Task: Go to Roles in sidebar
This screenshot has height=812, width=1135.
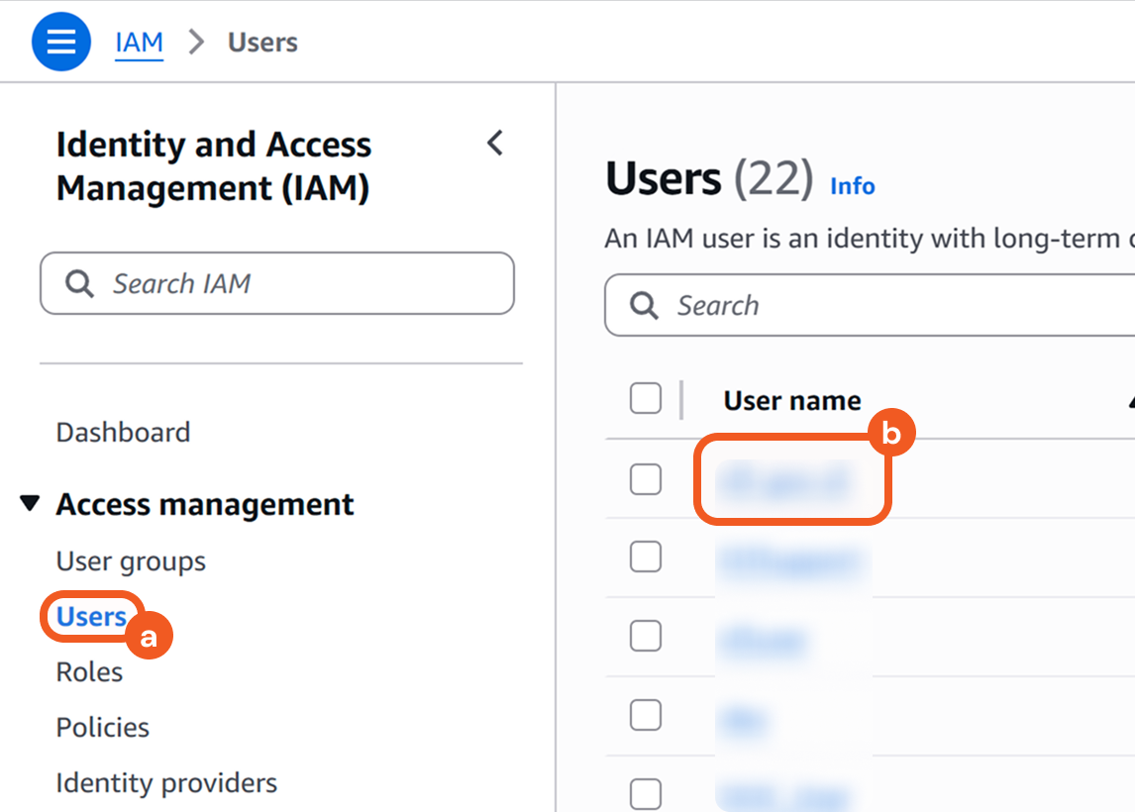Action: click(89, 672)
